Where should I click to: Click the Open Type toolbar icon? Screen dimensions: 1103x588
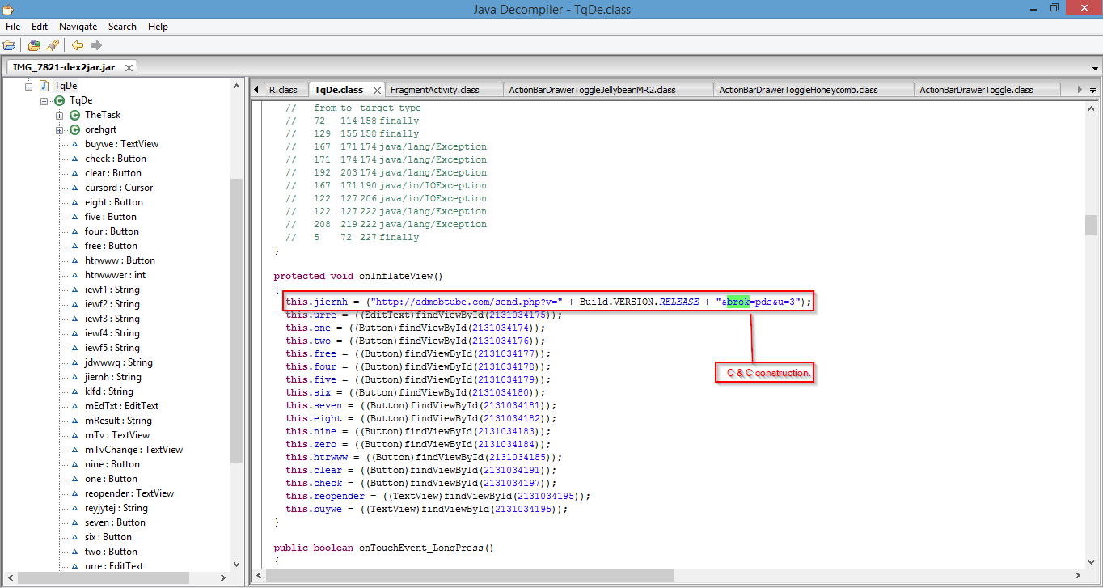[34, 45]
